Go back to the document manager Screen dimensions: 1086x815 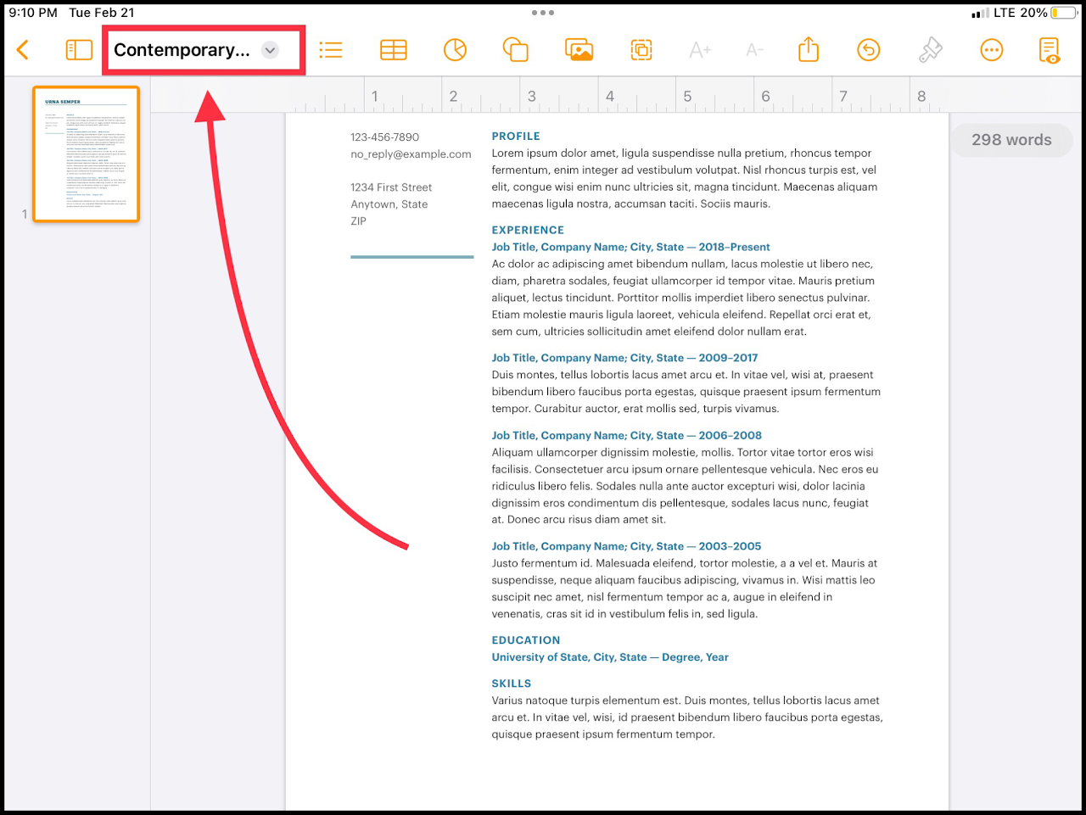pyautogui.click(x=23, y=50)
